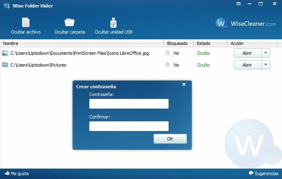Viewport: 282px width, 179px height.
Task: Close the Crear contraseña dialog
Action: coord(184,84)
